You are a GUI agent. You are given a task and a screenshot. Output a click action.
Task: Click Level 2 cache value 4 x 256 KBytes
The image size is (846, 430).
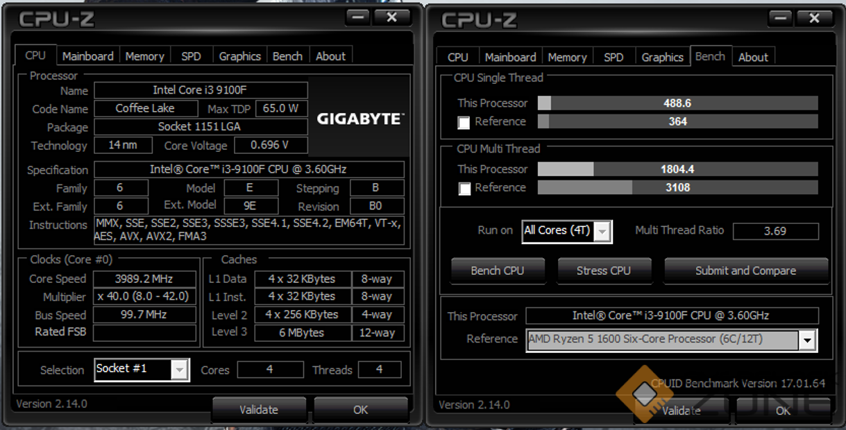302,314
